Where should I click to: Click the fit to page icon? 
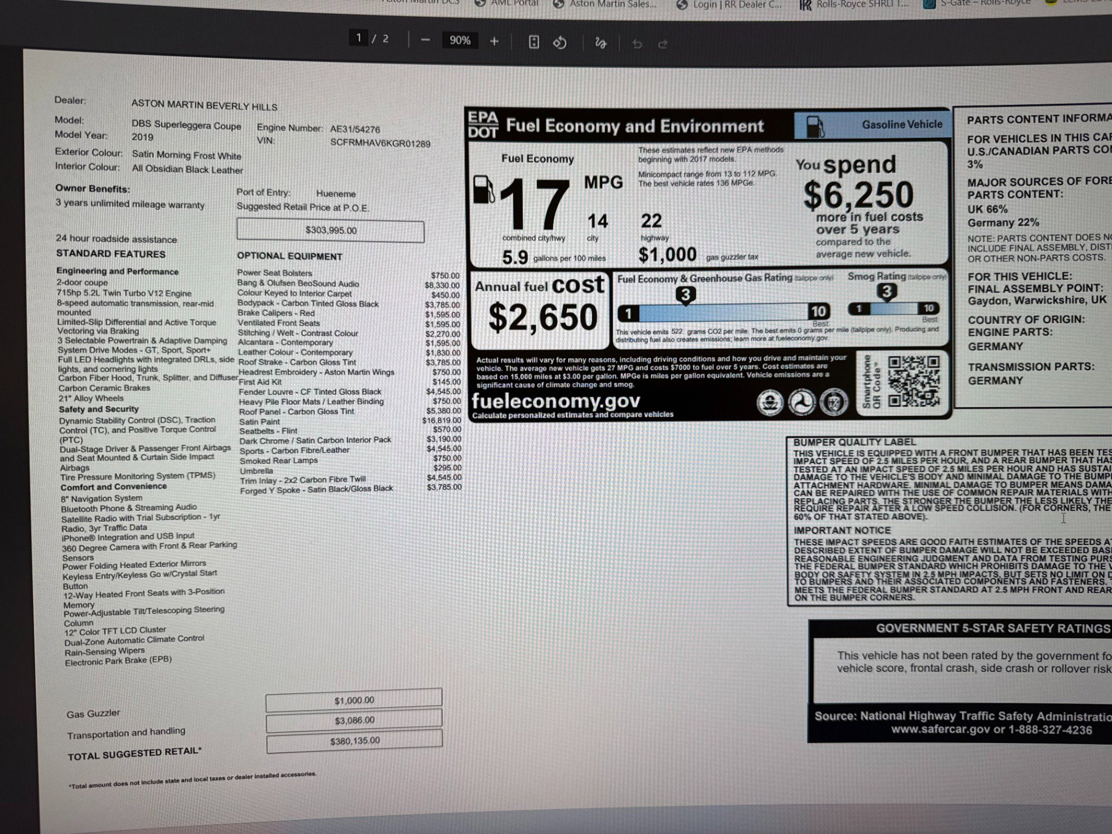(533, 42)
